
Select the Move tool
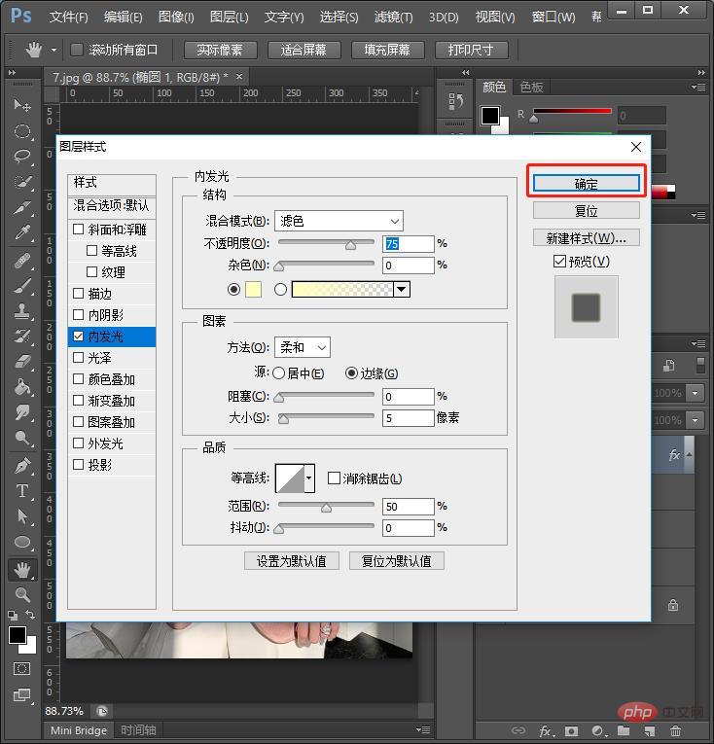coord(21,105)
